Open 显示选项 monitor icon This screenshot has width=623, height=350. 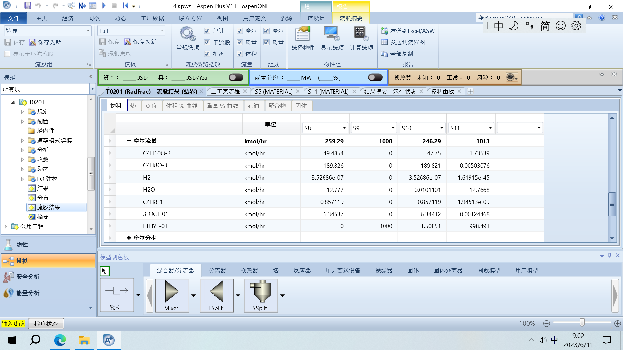coord(332,34)
